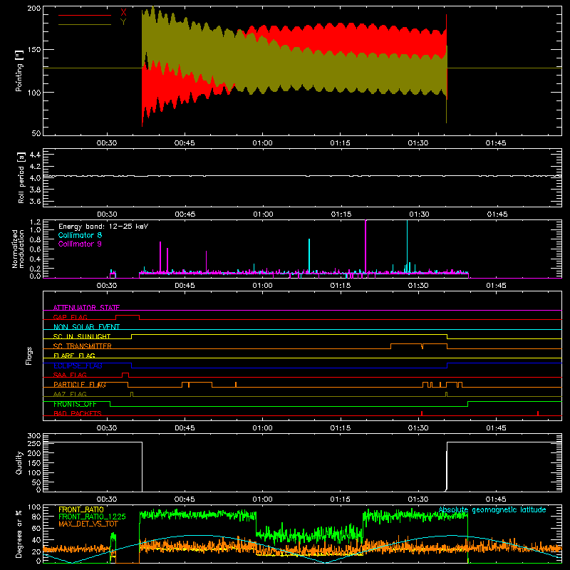Click the GAP_FLAG label
The width and height of the screenshot is (570, 570).
point(70,317)
